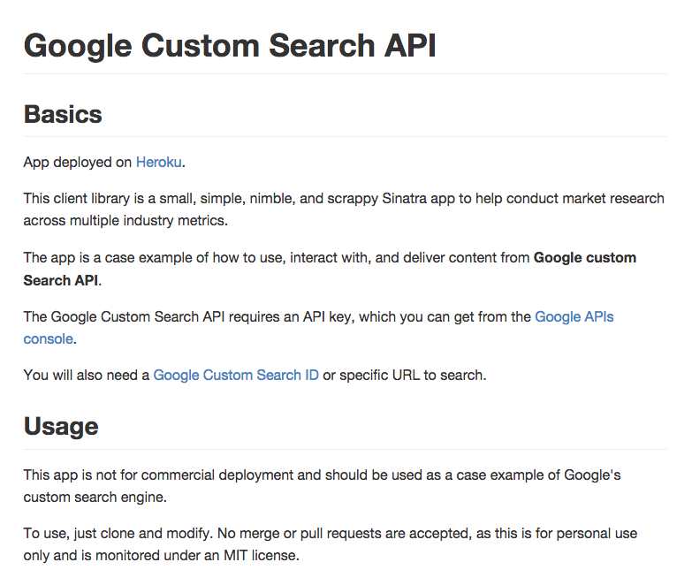Click bold 'Google custom Search API' text
This screenshot has height=585, width=692.
click(x=585, y=258)
